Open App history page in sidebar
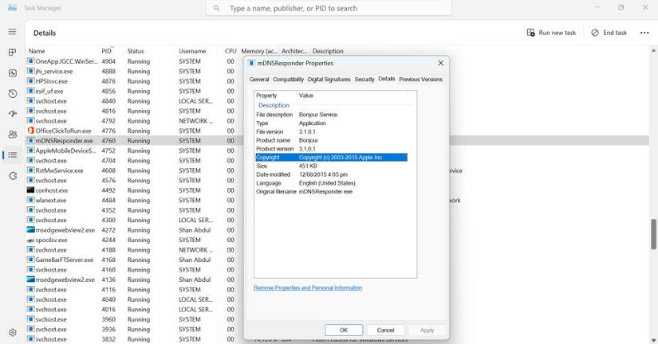The image size is (658, 344). point(13,93)
